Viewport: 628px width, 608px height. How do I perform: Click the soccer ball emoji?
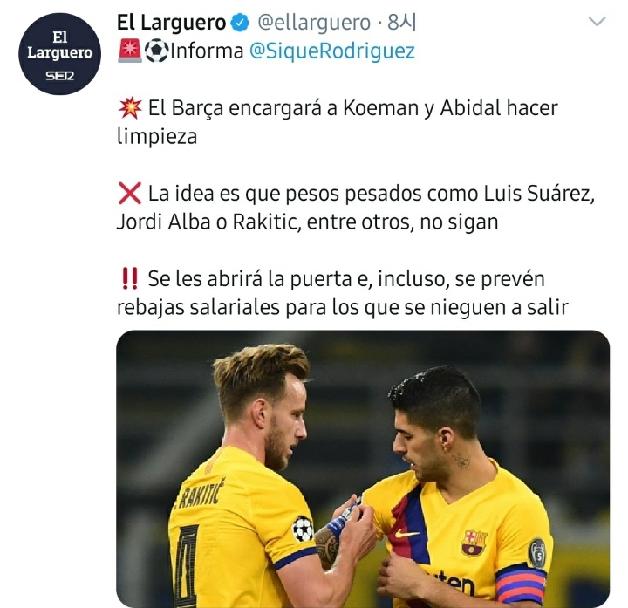[156, 51]
